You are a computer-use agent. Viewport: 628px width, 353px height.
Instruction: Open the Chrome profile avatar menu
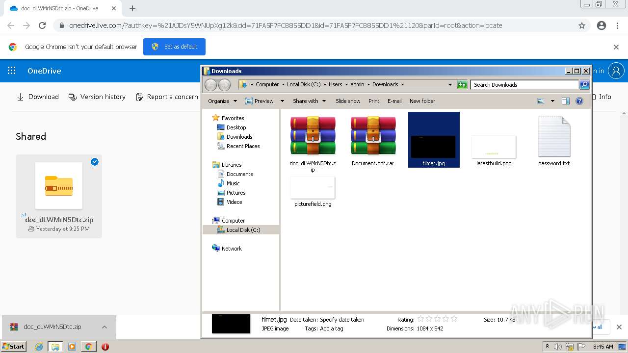pyautogui.click(x=602, y=25)
